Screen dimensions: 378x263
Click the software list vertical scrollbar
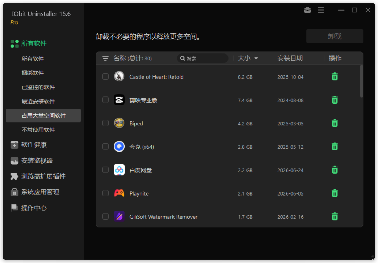click(x=361, y=81)
